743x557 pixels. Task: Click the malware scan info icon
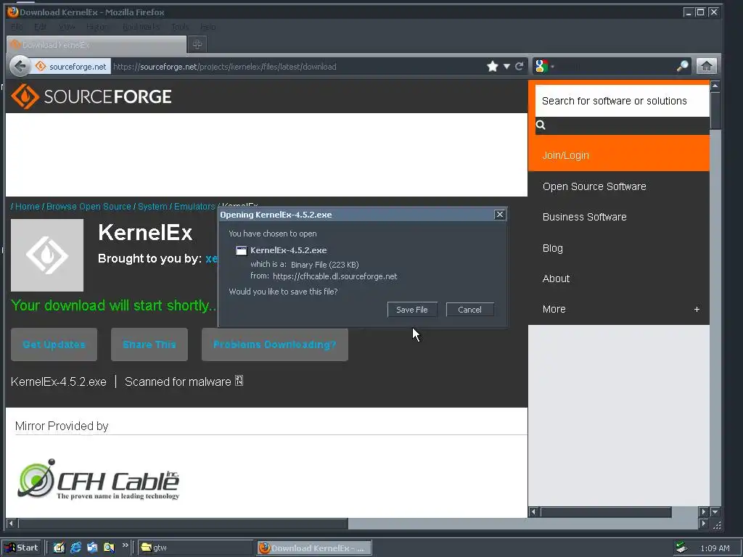tap(239, 381)
